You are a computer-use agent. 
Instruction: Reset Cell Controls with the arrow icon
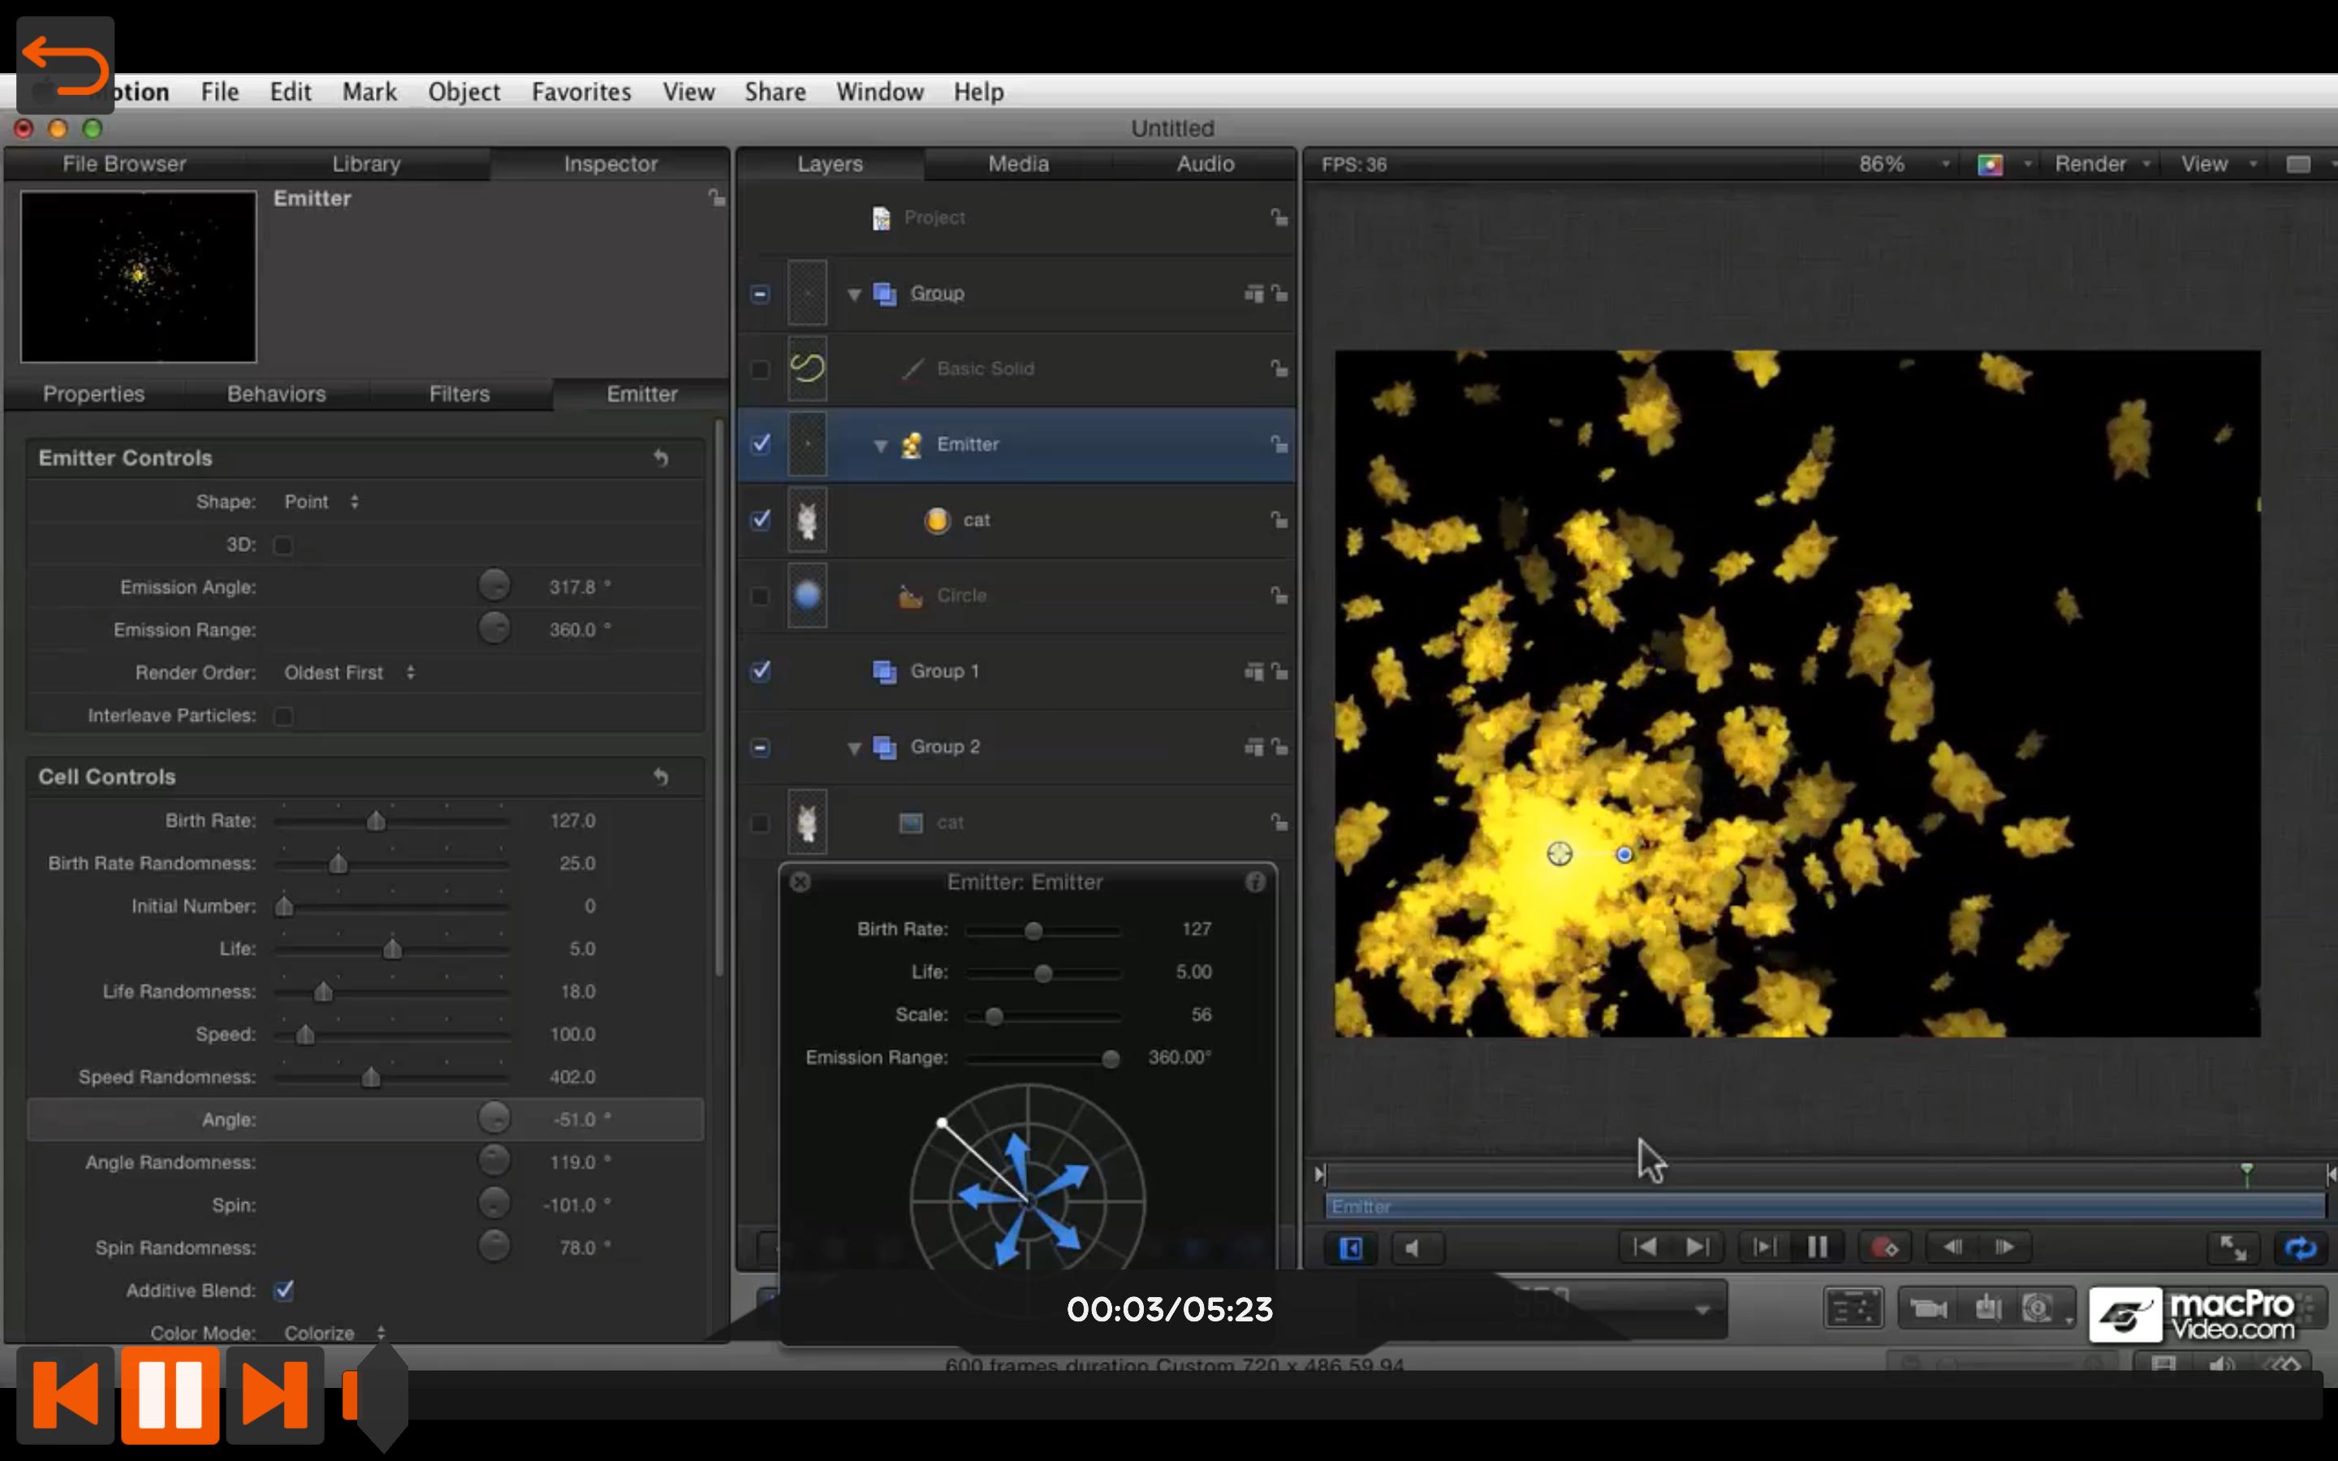[661, 777]
